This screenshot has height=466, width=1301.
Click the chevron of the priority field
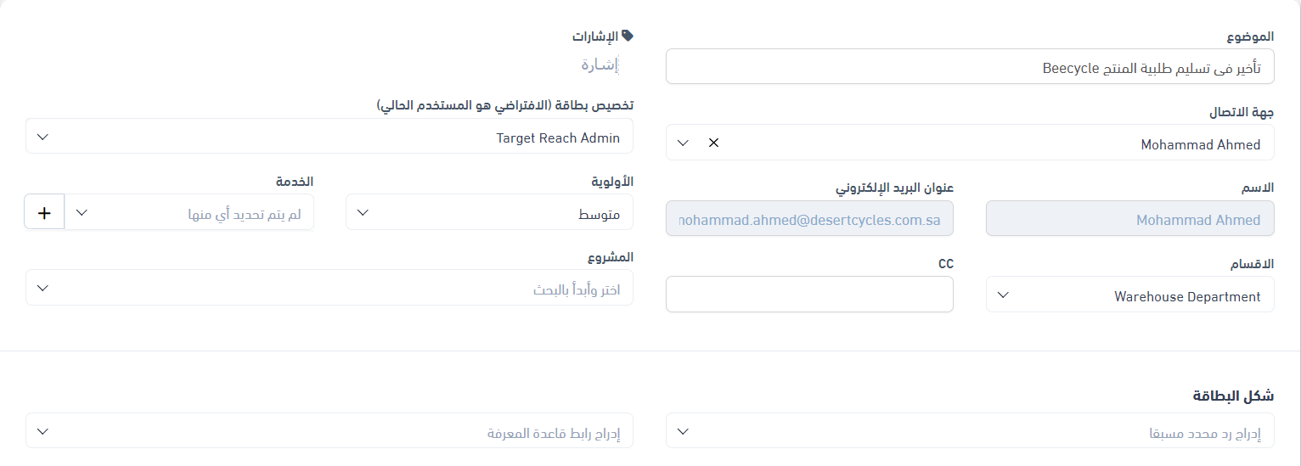[x=363, y=212]
